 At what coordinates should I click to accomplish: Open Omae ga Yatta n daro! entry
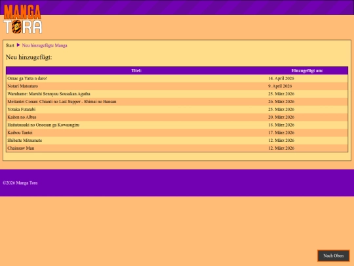coord(27,79)
